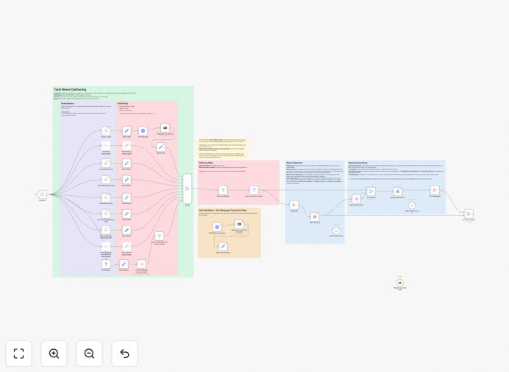Image resolution: width=509 pixels, height=372 pixels.
Task: Click the 'Sub-Workflow - Get Webpage Content to Data' heading
Action: pyautogui.click(x=223, y=211)
